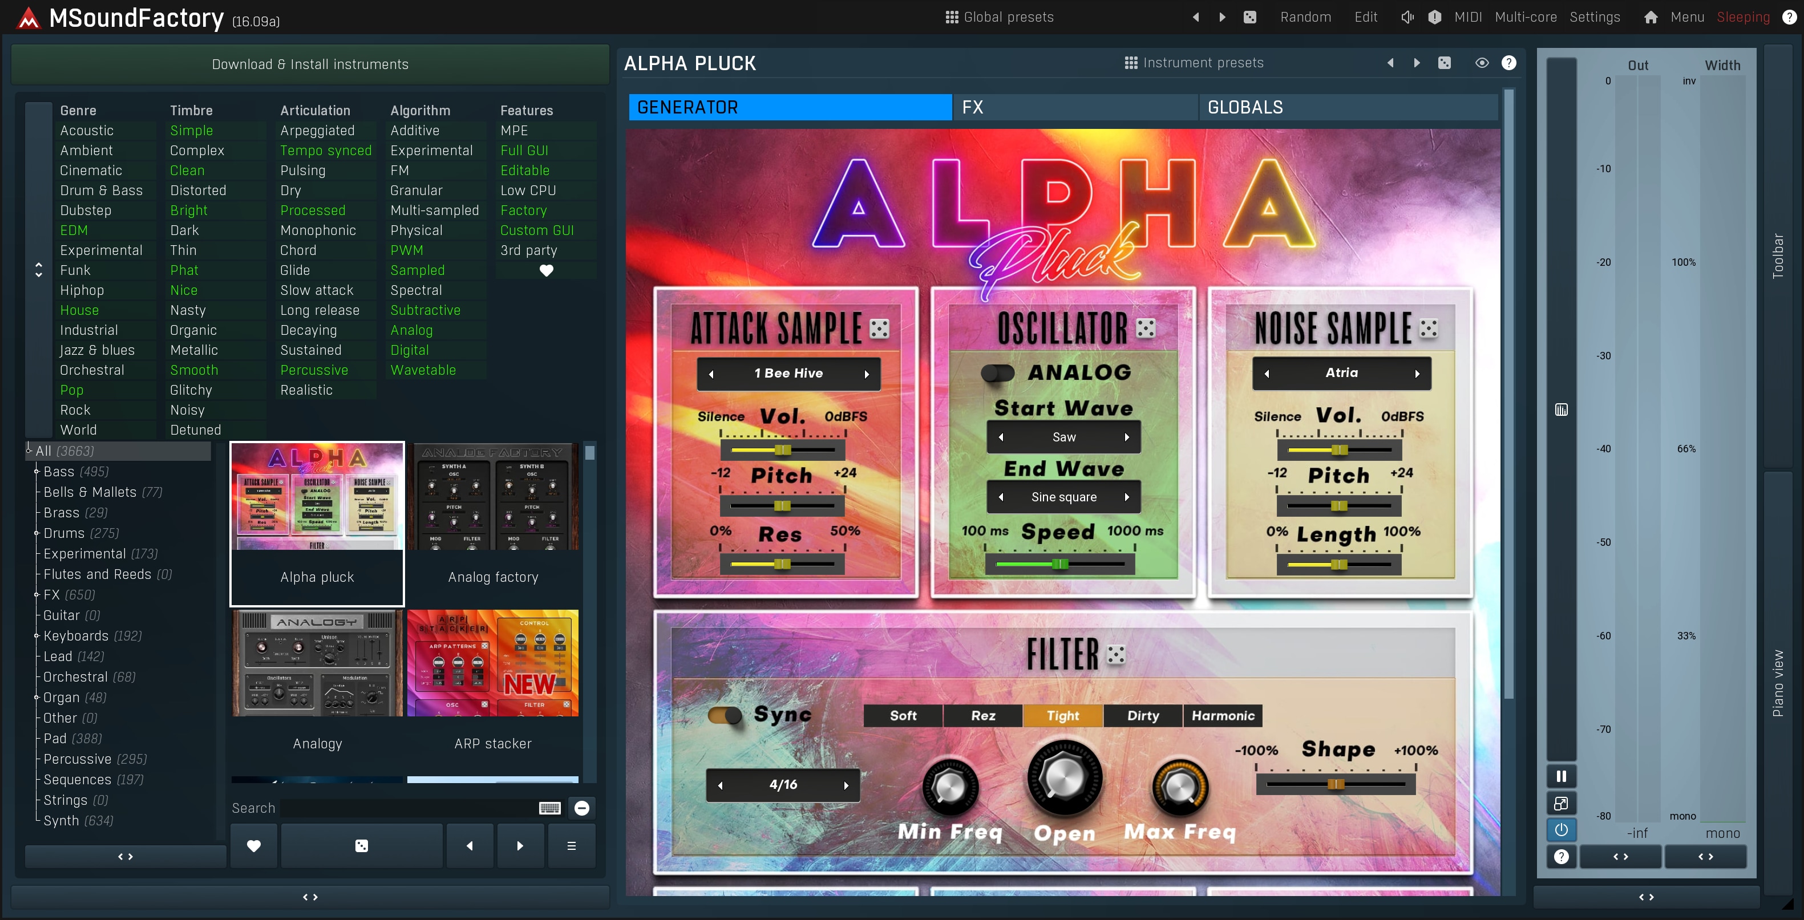Toggle the meter power button
1804x920 pixels.
[x=1561, y=830]
